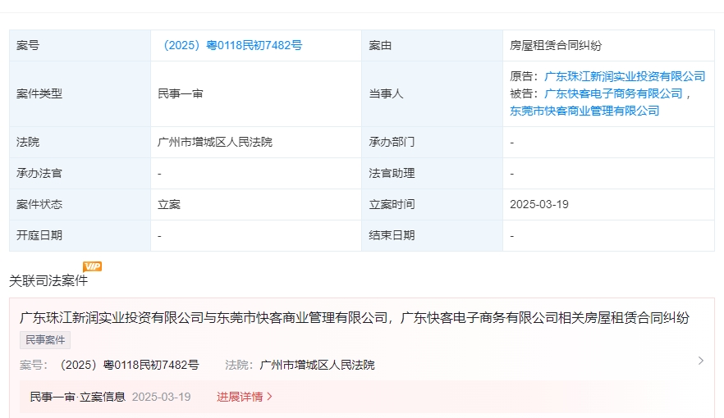Click the 开庭日期 label cell
Screen dimensions: 724x418
coord(80,235)
